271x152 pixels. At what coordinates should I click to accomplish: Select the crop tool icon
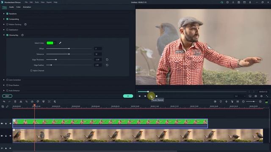(x=26, y=102)
